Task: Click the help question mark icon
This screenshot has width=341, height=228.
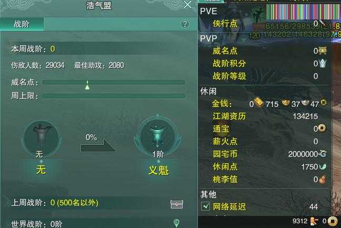Action: [185, 24]
